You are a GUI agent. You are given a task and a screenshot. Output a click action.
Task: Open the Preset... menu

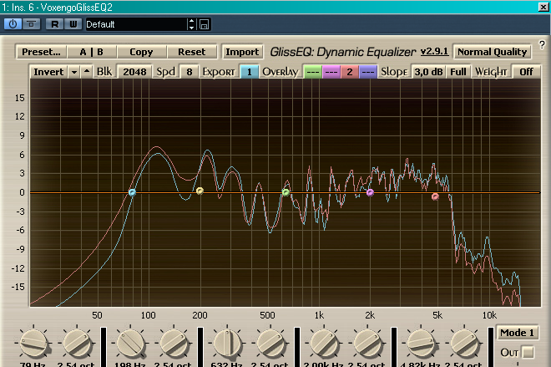(x=41, y=52)
